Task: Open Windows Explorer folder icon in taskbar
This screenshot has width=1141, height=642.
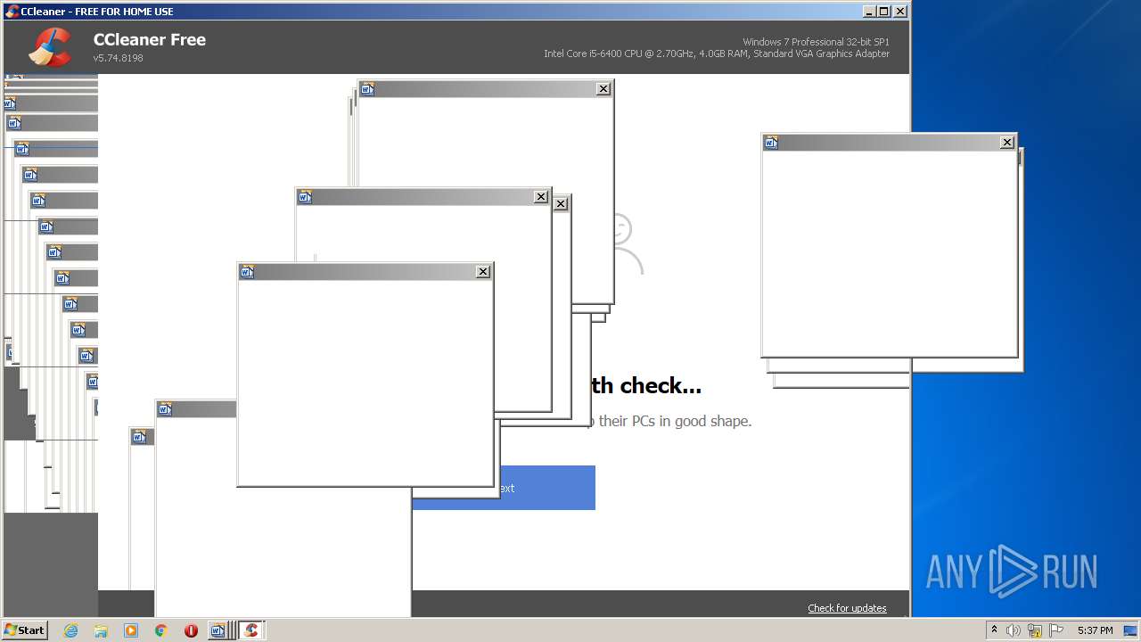Action: click(x=101, y=630)
